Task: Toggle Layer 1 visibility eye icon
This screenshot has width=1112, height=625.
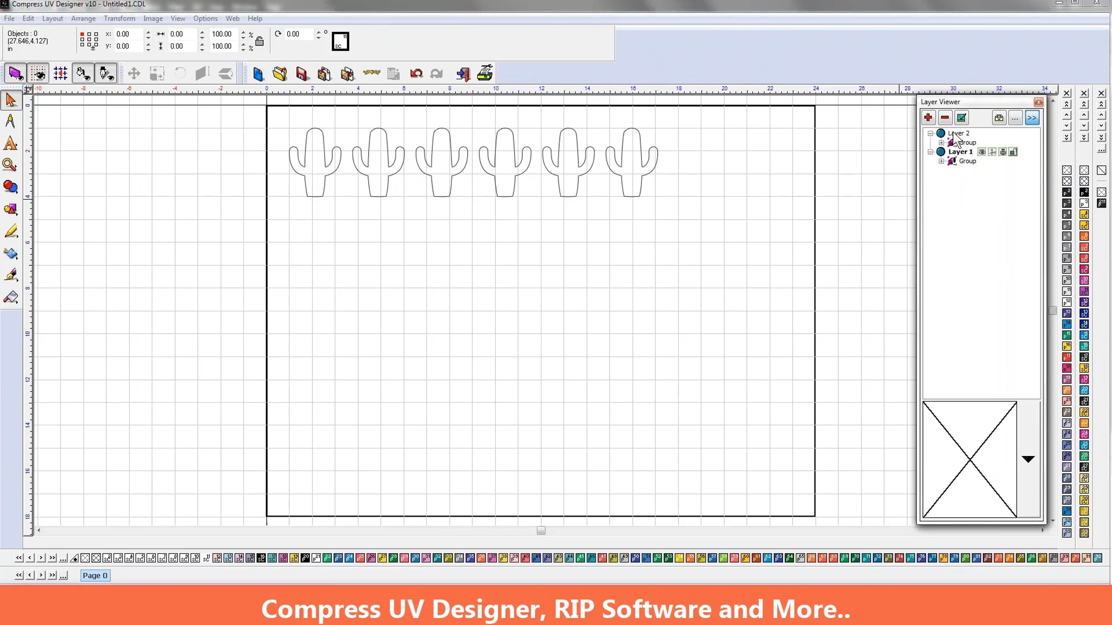Action: (982, 152)
